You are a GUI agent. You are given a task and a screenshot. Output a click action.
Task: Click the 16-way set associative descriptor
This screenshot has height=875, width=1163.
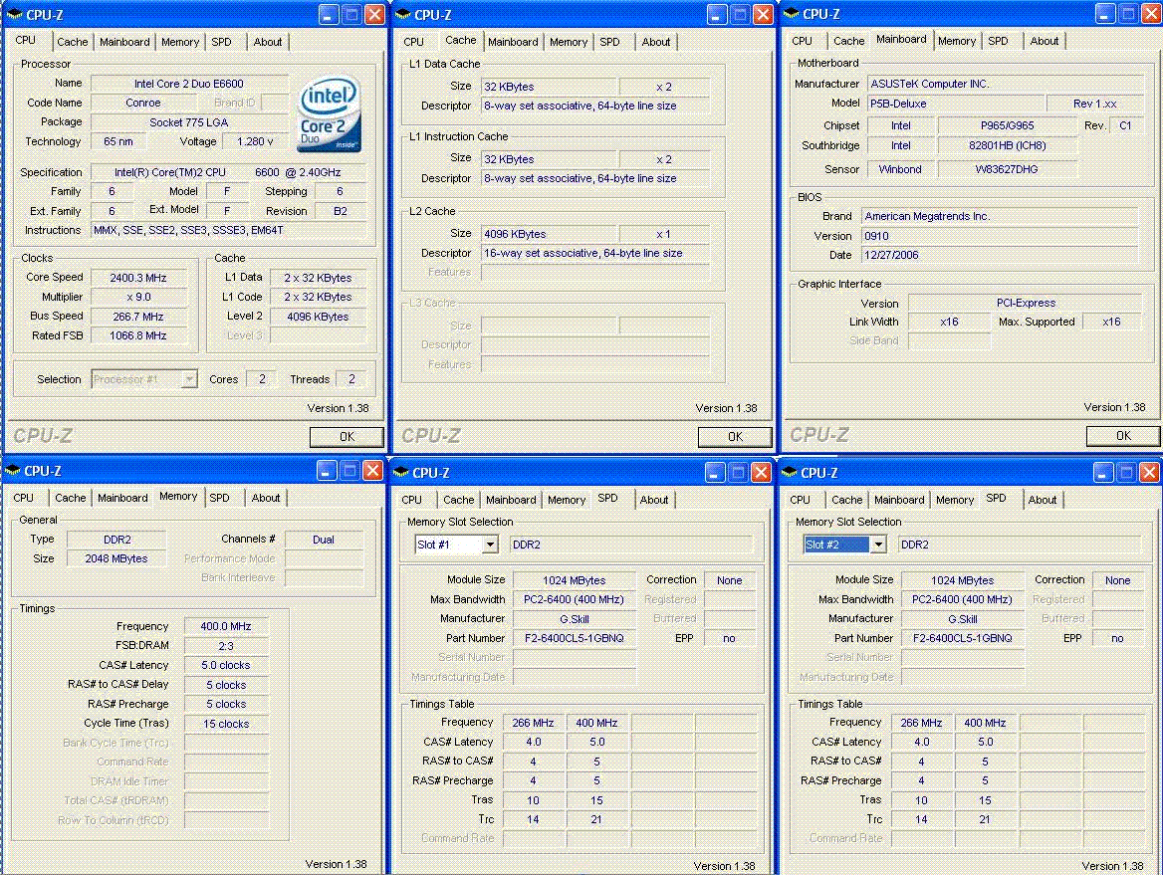click(x=594, y=254)
